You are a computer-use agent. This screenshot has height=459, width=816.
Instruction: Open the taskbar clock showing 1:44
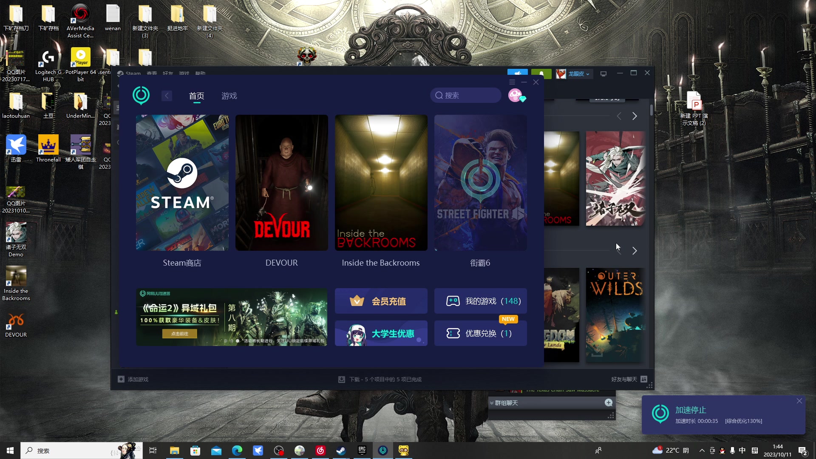tap(777, 450)
